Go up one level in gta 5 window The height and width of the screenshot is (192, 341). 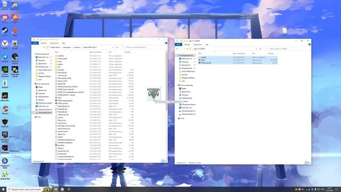tap(187, 49)
